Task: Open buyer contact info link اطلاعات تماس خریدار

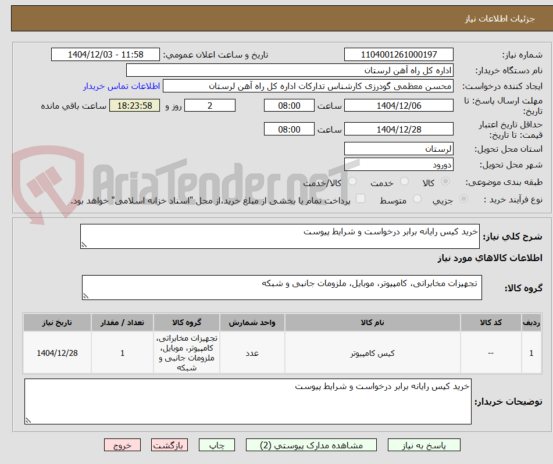Action: click(122, 87)
